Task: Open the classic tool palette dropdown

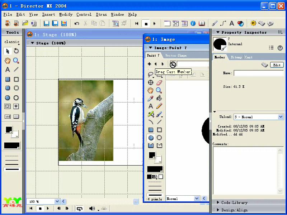Action: (12, 42)
